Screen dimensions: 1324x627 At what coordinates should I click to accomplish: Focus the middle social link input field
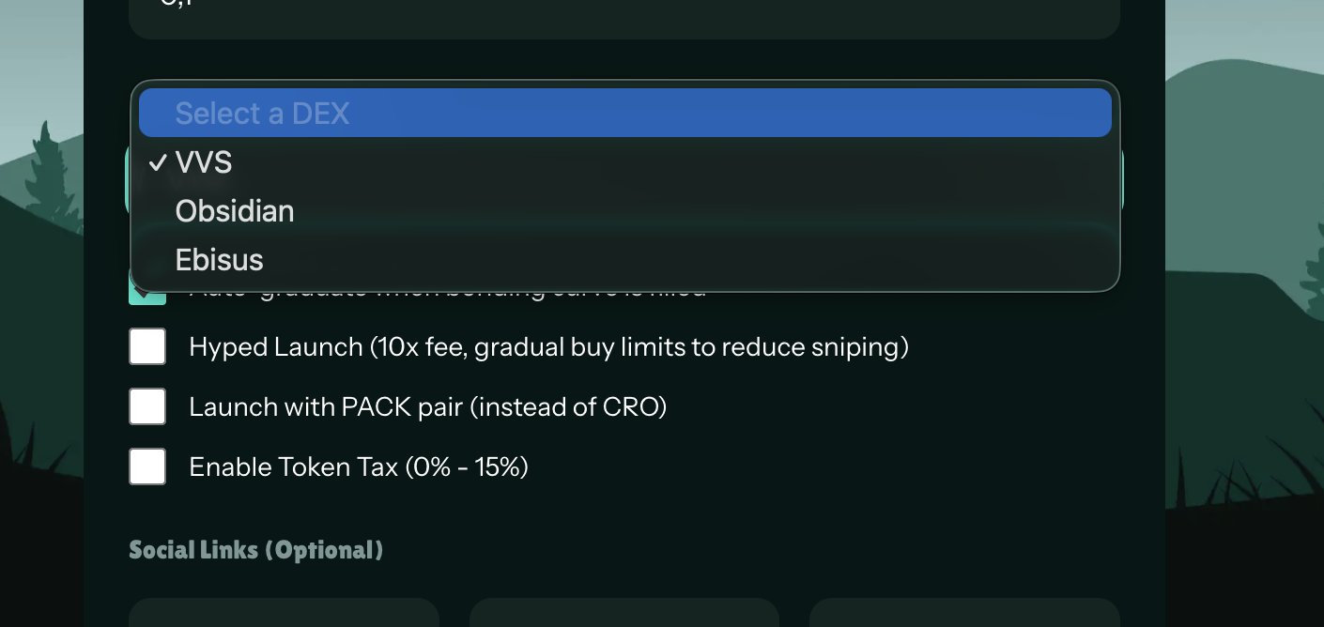(624, 613)
